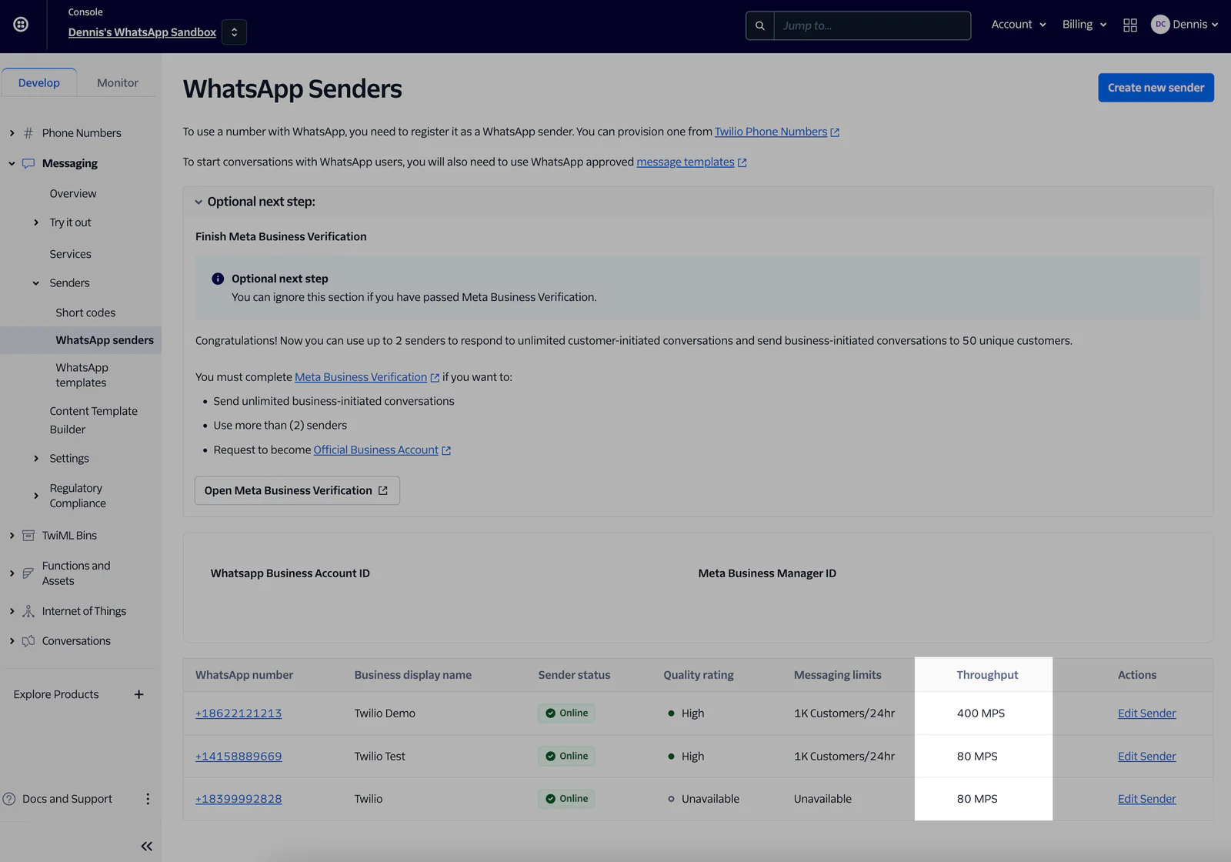Click the Internet of Things icon
Image resolution: width=1231 pixels, height=862 pixels.
coord(28,611)
